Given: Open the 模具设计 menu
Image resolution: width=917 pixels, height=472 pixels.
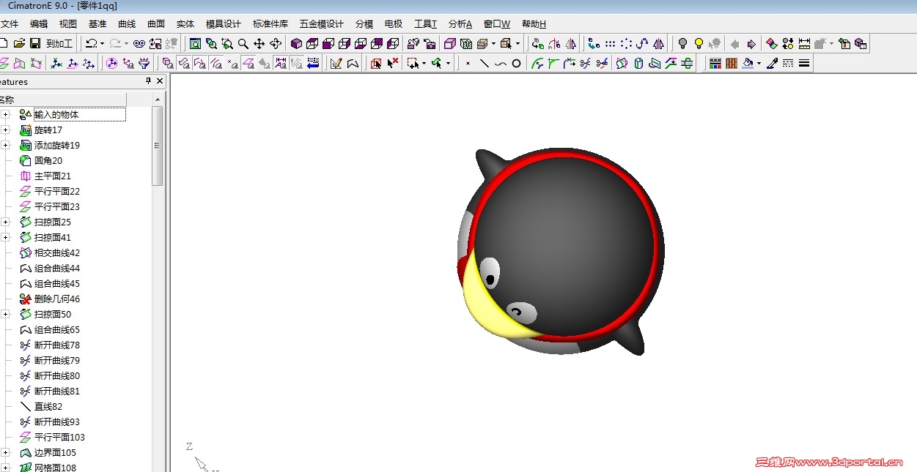Looking at the screenshot, I should coord(224,24).
